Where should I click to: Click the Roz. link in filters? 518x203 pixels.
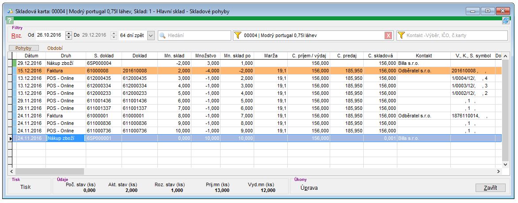[x=17, y=35]
